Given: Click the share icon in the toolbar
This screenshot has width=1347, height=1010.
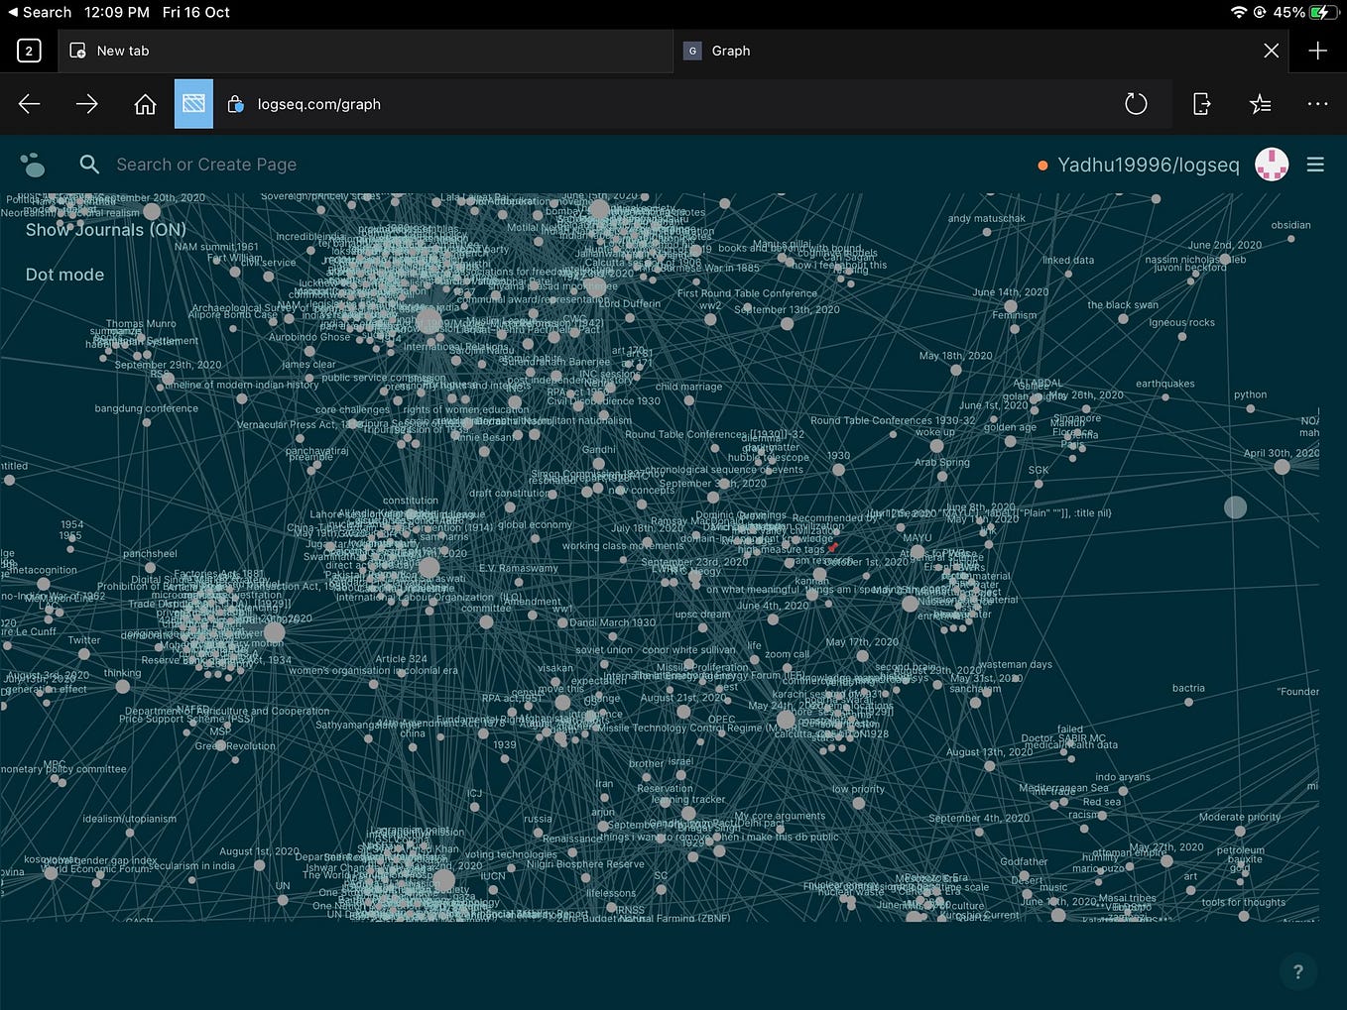Looking at the screenshot, I should click(1201, 103).
